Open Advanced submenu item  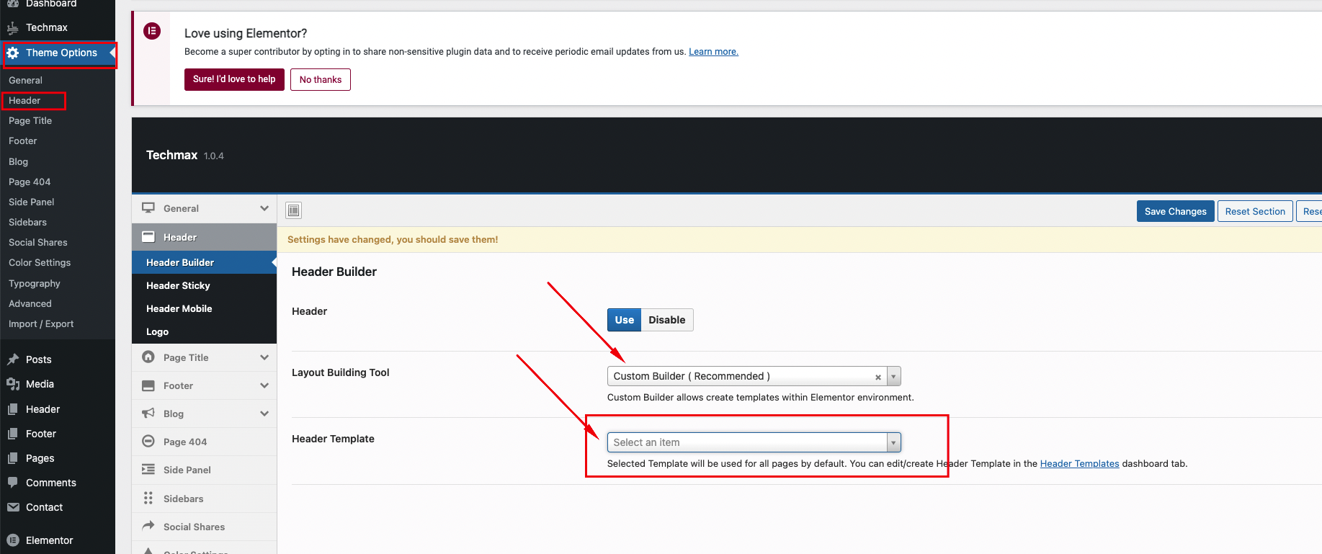30,303
